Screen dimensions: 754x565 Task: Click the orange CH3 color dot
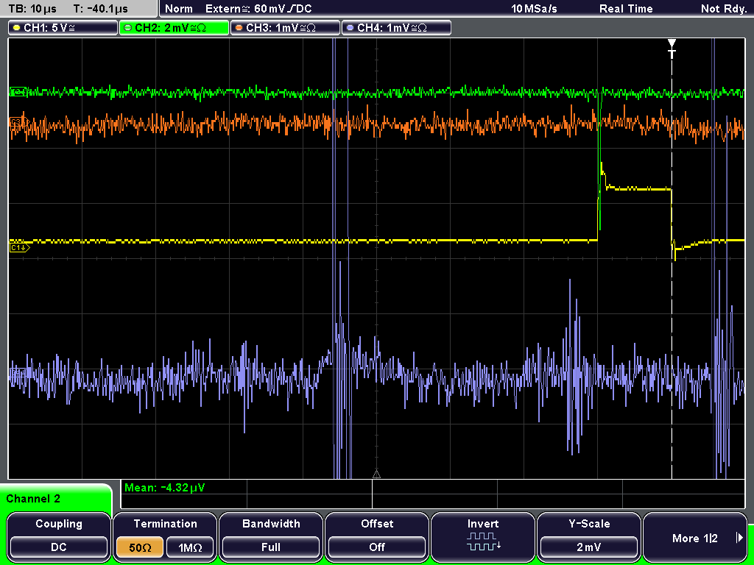click(x=239, y=28)
